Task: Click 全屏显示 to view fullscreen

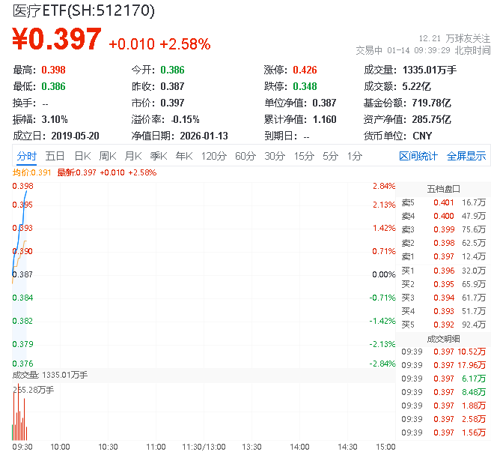Action: tap(466, 156)
